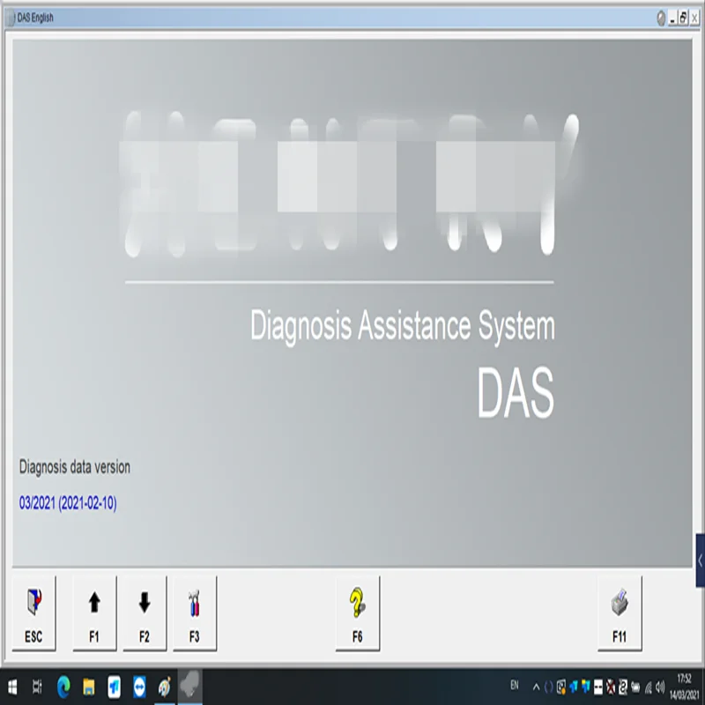Image resolution: width=705 pixels, height=705 pixels.
Task: Open the Windows Start menu
Action: coord(12,687)
